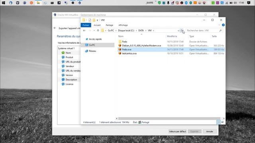Select Réseau in the navigation pane
255x143 pixels.
tap(92, 51)
